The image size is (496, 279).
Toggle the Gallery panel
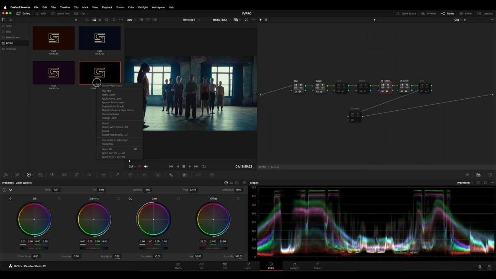pyautogui.click(x=23, y=13)
